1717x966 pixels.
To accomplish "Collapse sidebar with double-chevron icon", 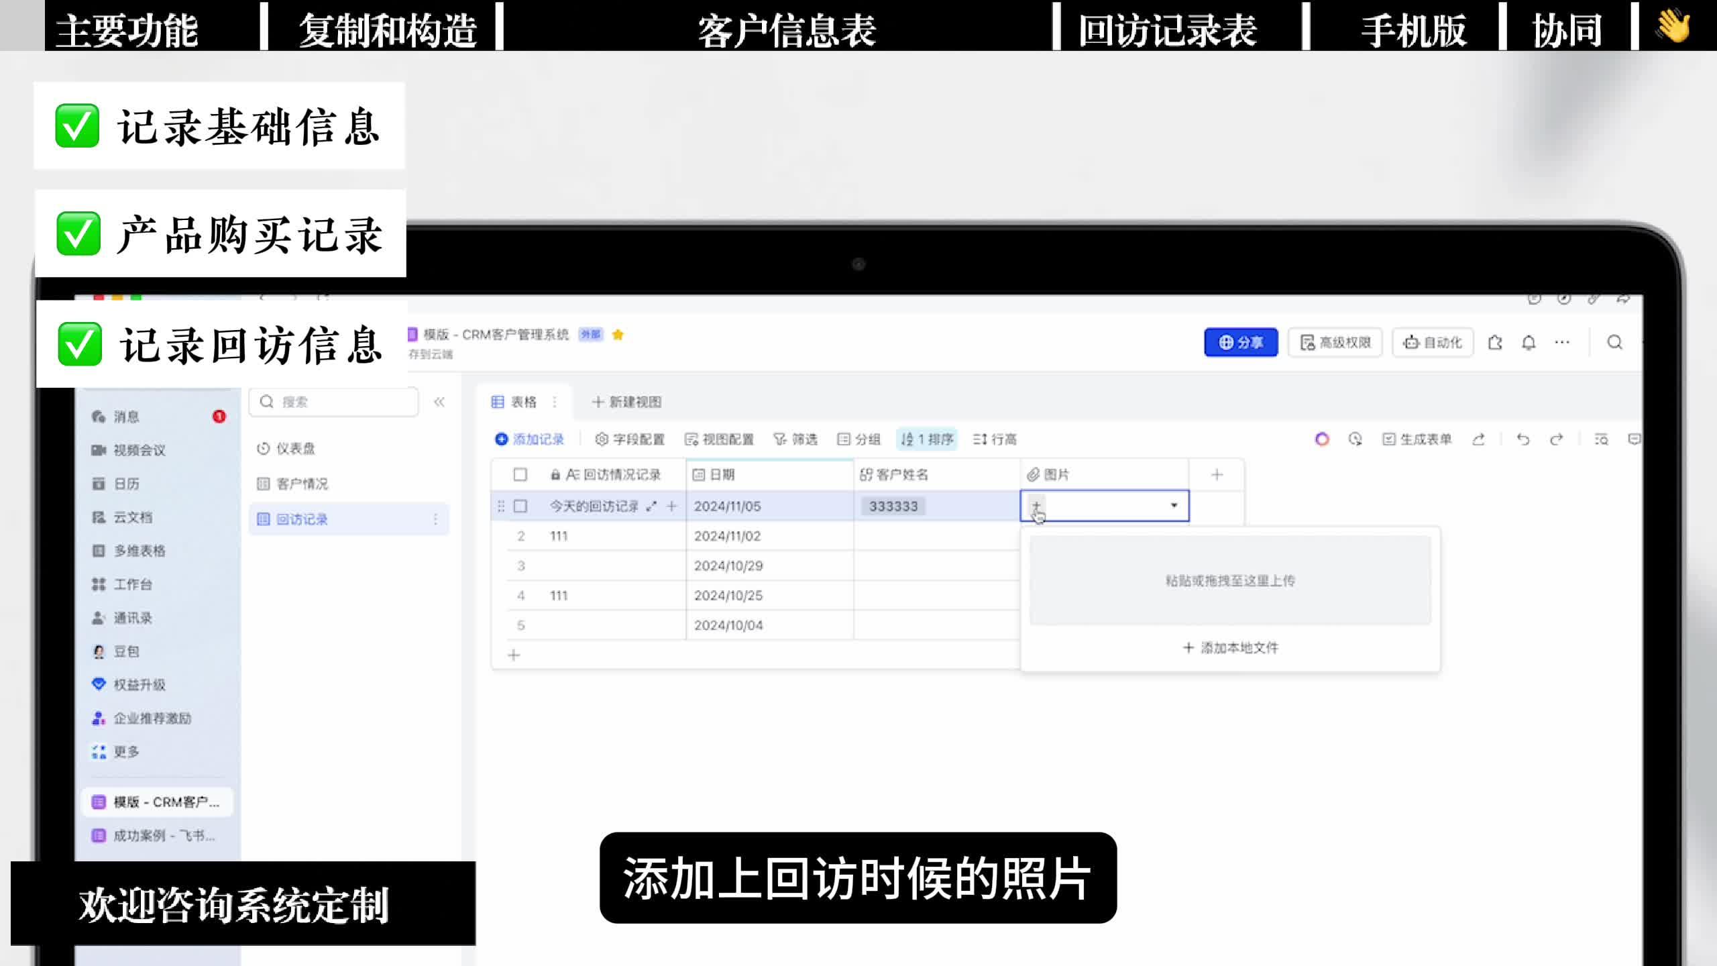I will coord(439,402).
